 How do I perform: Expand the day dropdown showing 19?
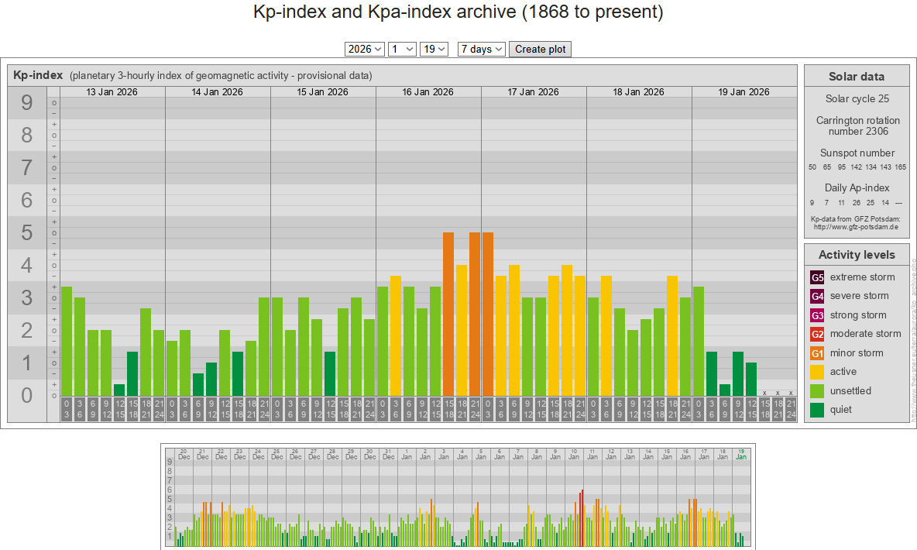tap(434, 49)
